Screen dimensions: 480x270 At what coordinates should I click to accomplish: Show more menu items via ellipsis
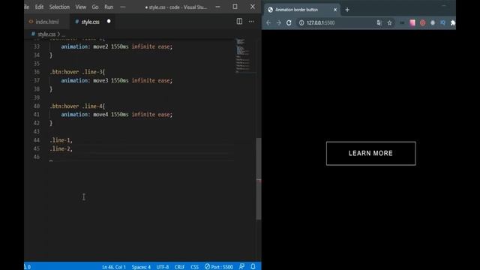coord(123,7)
